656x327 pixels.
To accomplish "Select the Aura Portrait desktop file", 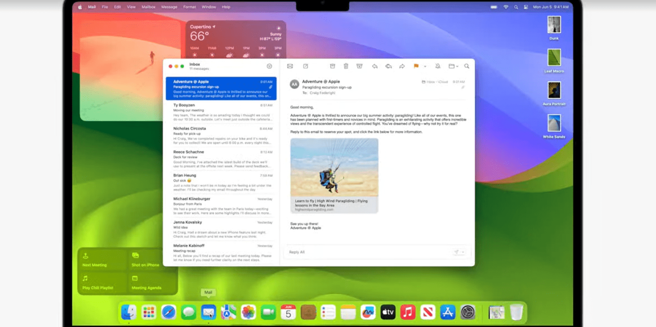I will (554, 93).
